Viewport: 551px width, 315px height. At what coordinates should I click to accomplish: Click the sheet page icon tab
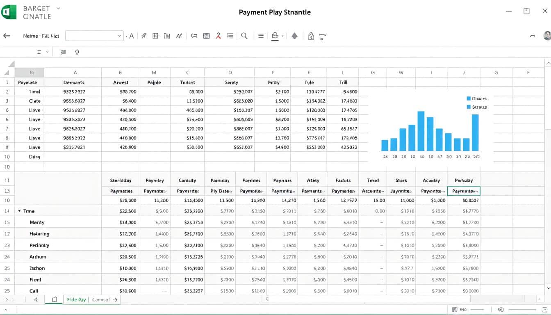tap(55, 299)
